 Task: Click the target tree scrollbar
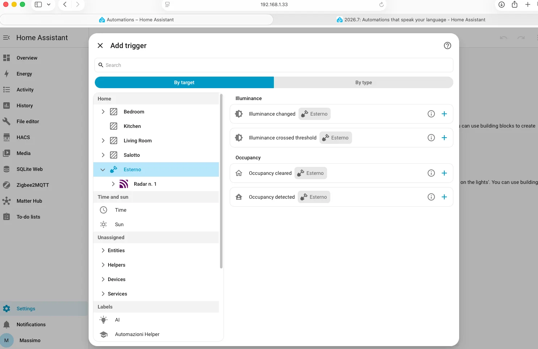(221, 181)
